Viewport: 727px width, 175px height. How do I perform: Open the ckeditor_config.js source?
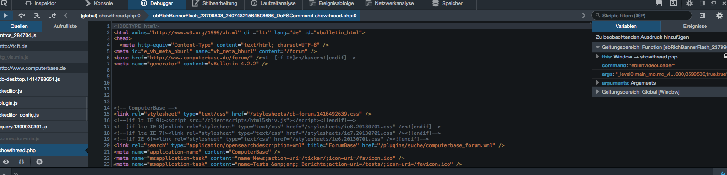click(44, 115)
